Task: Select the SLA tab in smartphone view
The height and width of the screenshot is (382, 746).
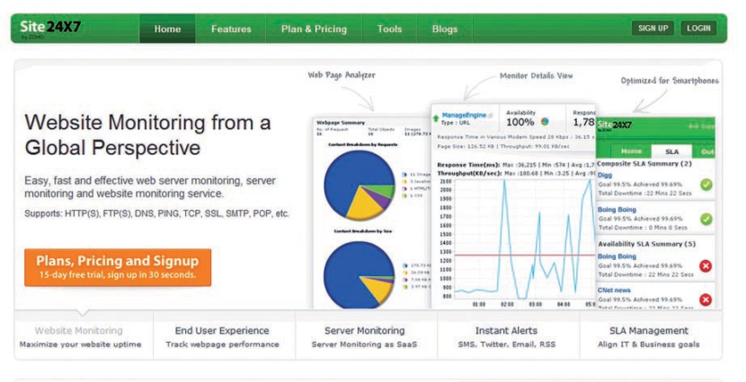Action: (x=671, y=152)
